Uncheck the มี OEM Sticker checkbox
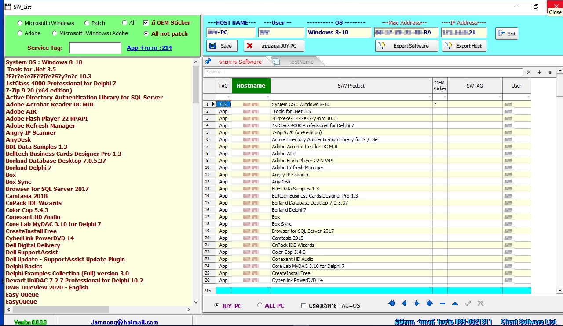Viewport: 563px width, 326px height. coord(146,23)
